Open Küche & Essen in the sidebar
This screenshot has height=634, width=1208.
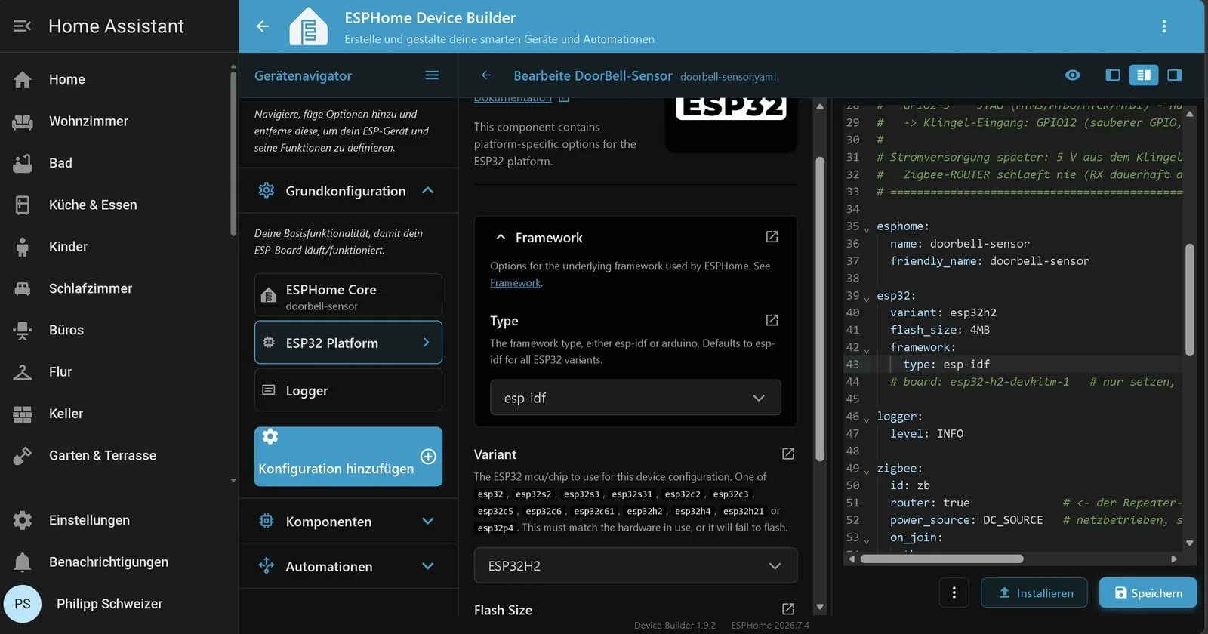(x=115, y=205)
